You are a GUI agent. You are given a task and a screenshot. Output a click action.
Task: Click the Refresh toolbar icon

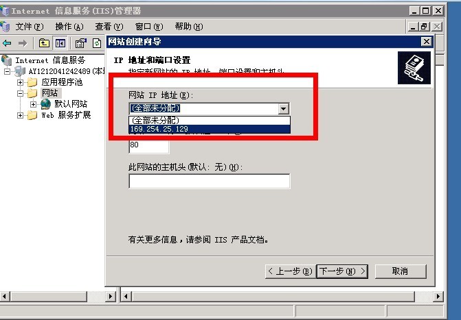pos(97,43)
